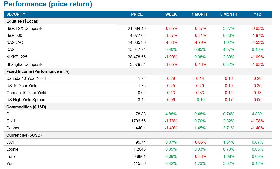Select the "Commodities ($USD)" section heading

pyautogui.click(x=26, y=107)
